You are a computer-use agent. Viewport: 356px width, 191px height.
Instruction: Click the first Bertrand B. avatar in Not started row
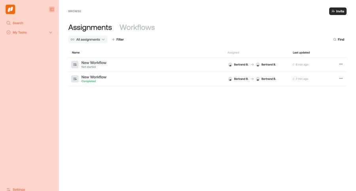pos(230,65)
